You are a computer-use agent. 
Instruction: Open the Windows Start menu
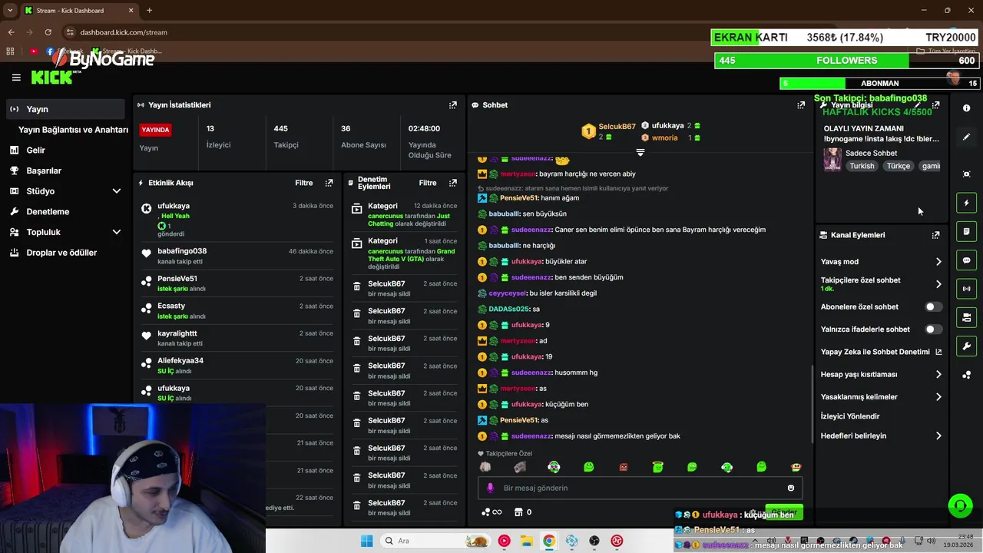[x=366, y=541]
